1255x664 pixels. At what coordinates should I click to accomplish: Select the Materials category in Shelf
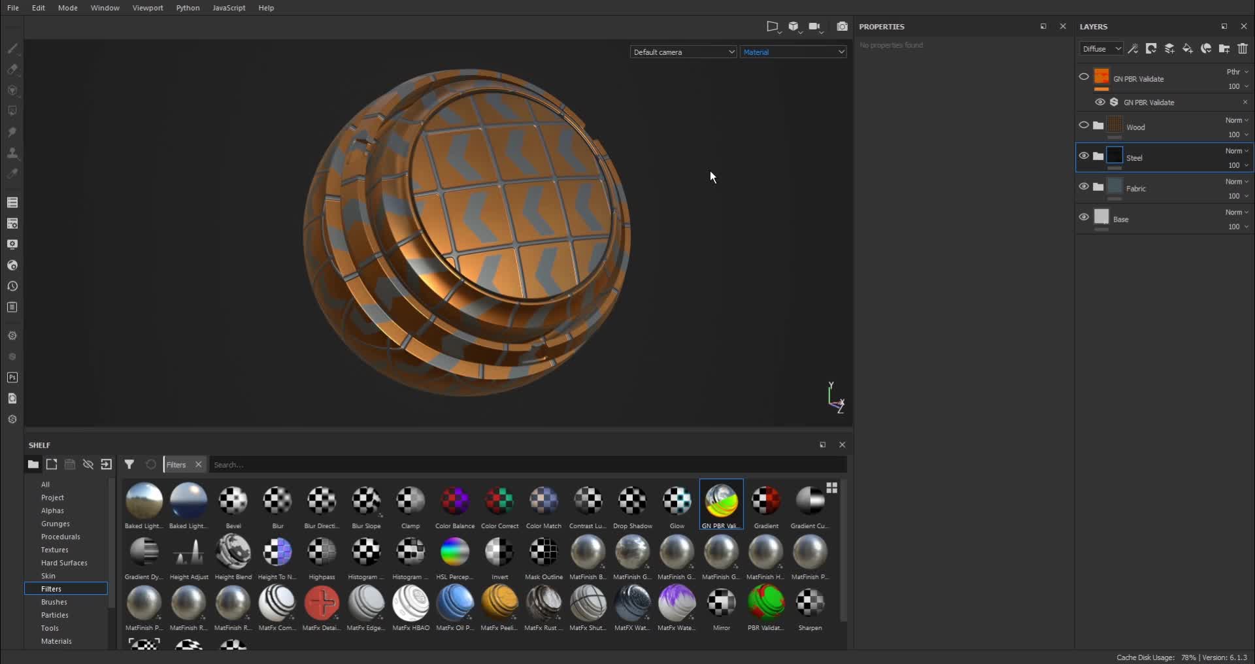56,641
